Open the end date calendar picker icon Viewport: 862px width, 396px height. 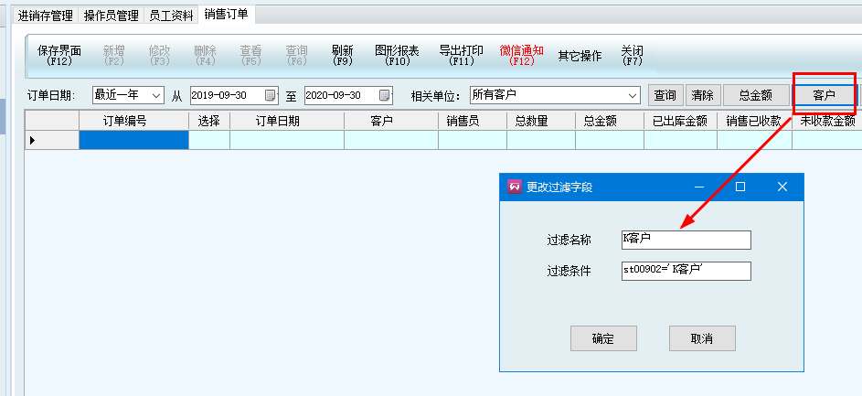(385, 95)
